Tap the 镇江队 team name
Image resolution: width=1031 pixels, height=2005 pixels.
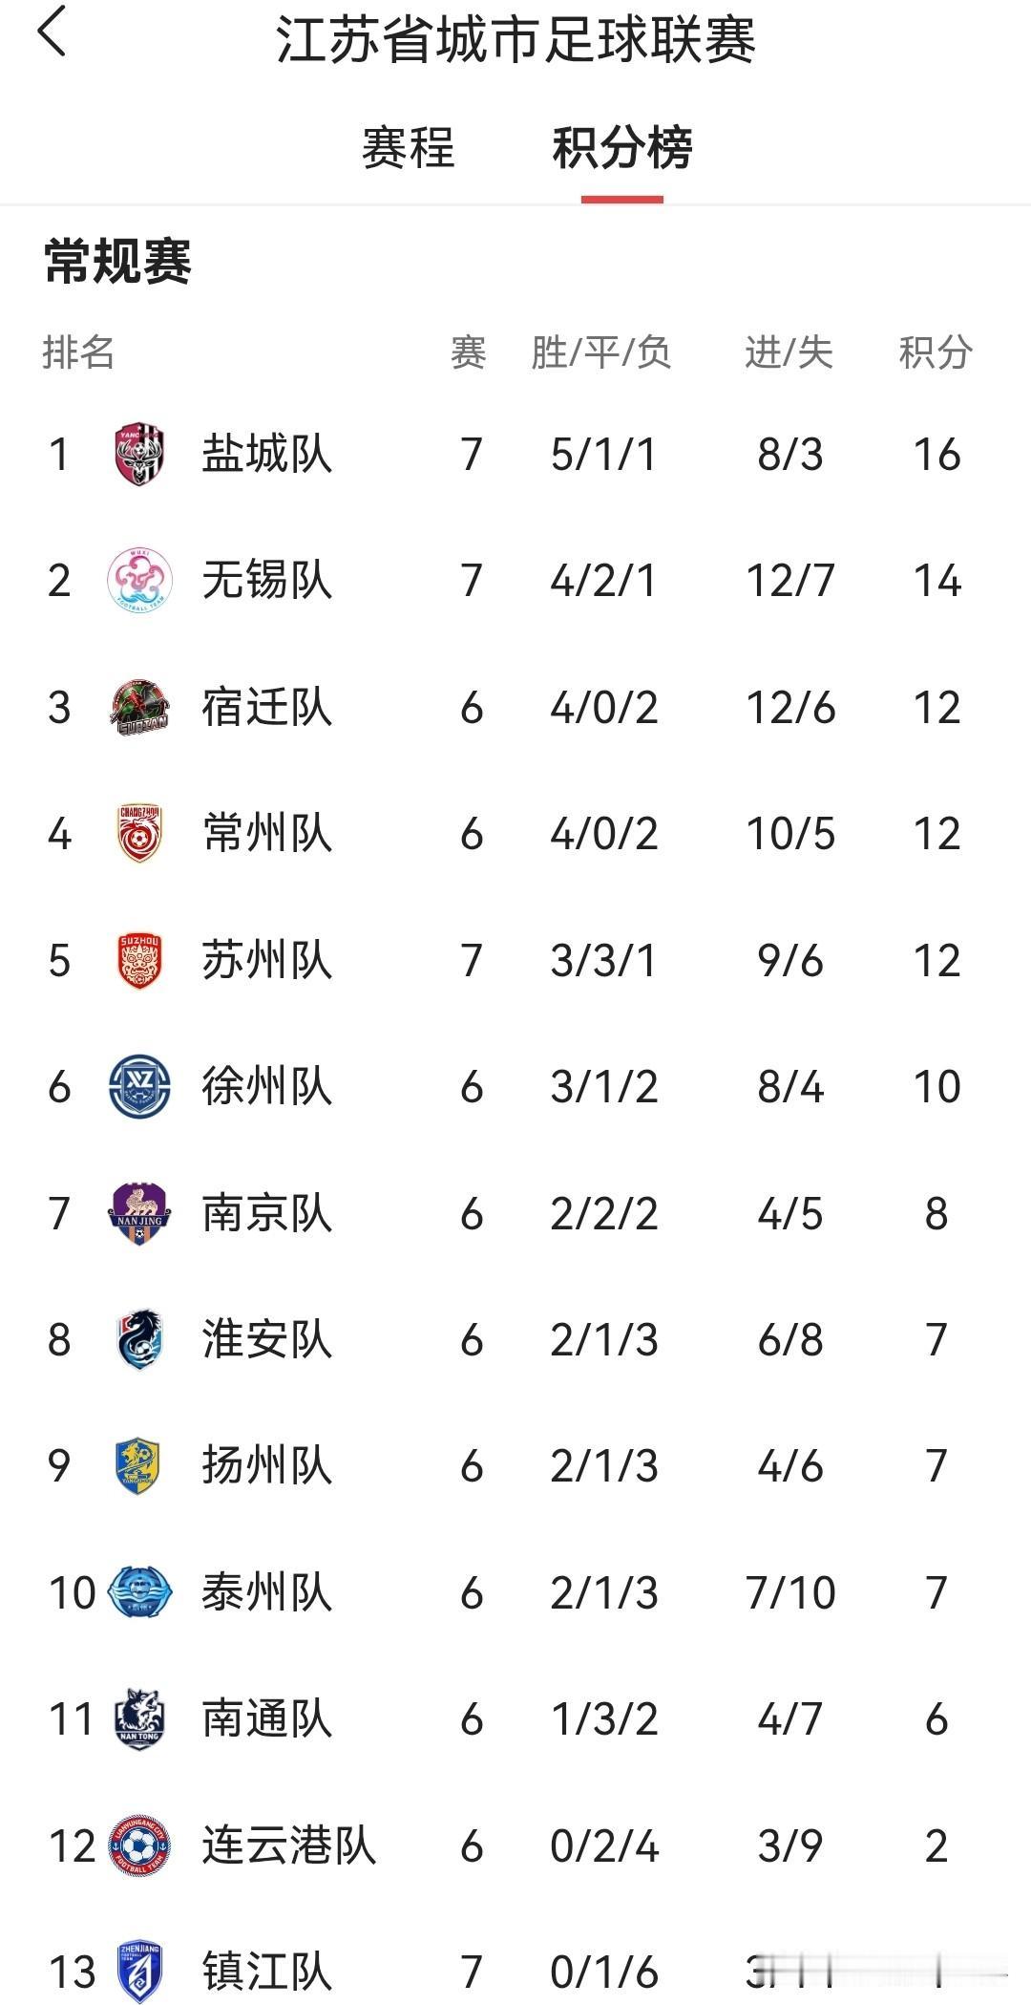[x=266, y=1973]
